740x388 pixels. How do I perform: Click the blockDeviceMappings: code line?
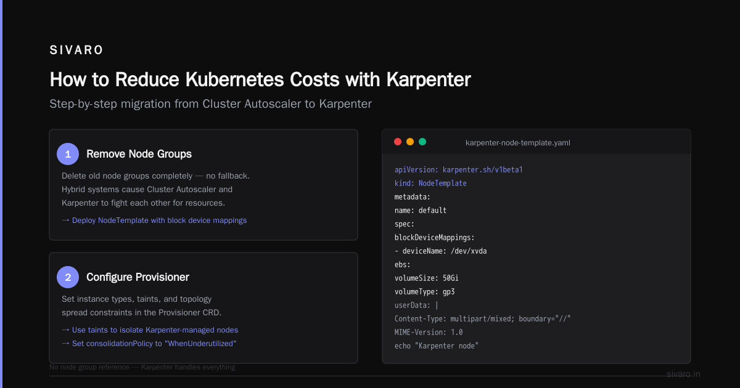435,237
